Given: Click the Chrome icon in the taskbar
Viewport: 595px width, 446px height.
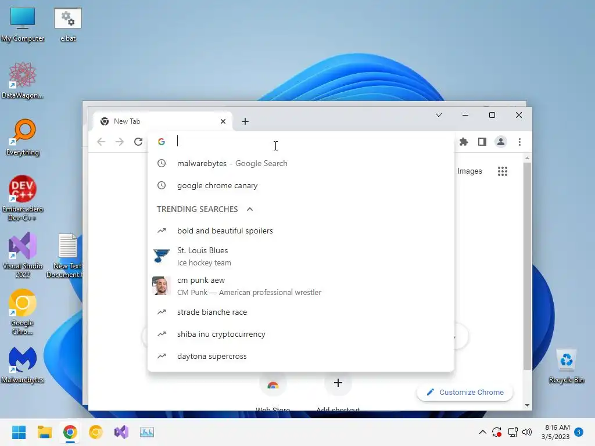Looking at the screenshot, I should click(x=70, y=432).
